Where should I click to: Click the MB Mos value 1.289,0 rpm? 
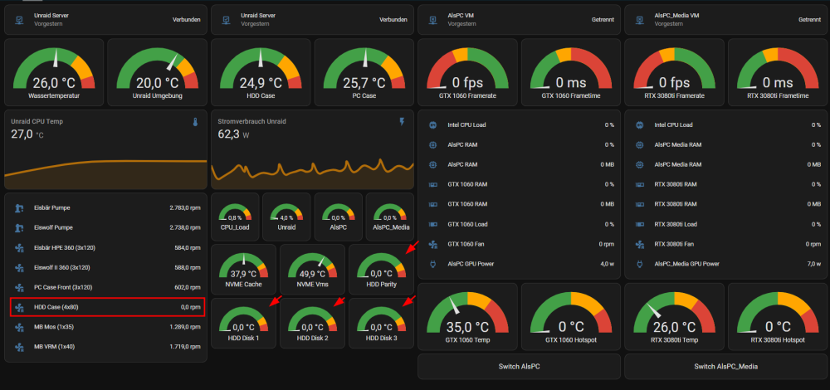click(185, 328)
